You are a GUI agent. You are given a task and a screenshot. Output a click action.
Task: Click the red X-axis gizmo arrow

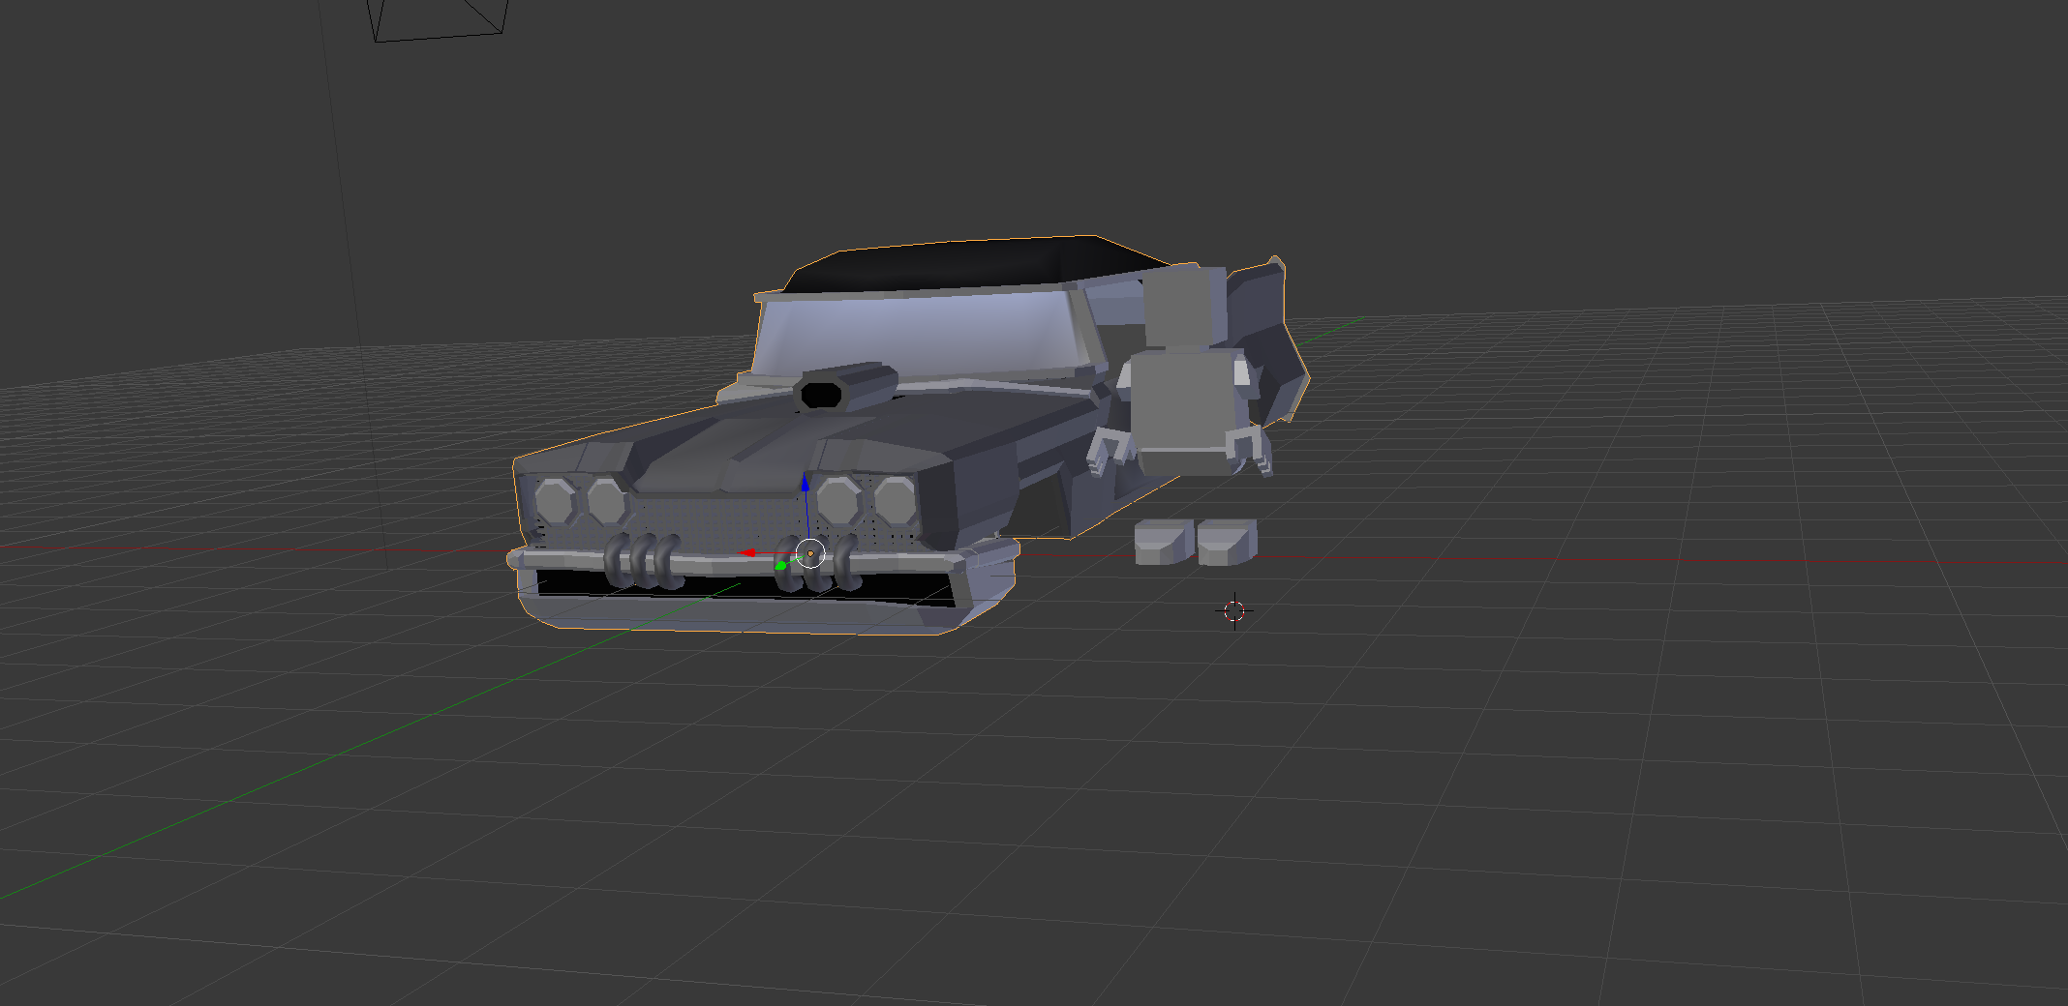coord(747,552)
